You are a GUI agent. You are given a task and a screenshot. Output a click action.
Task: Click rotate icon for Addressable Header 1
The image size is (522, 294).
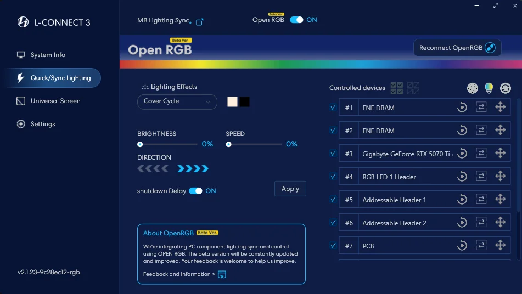click(462, 199)
